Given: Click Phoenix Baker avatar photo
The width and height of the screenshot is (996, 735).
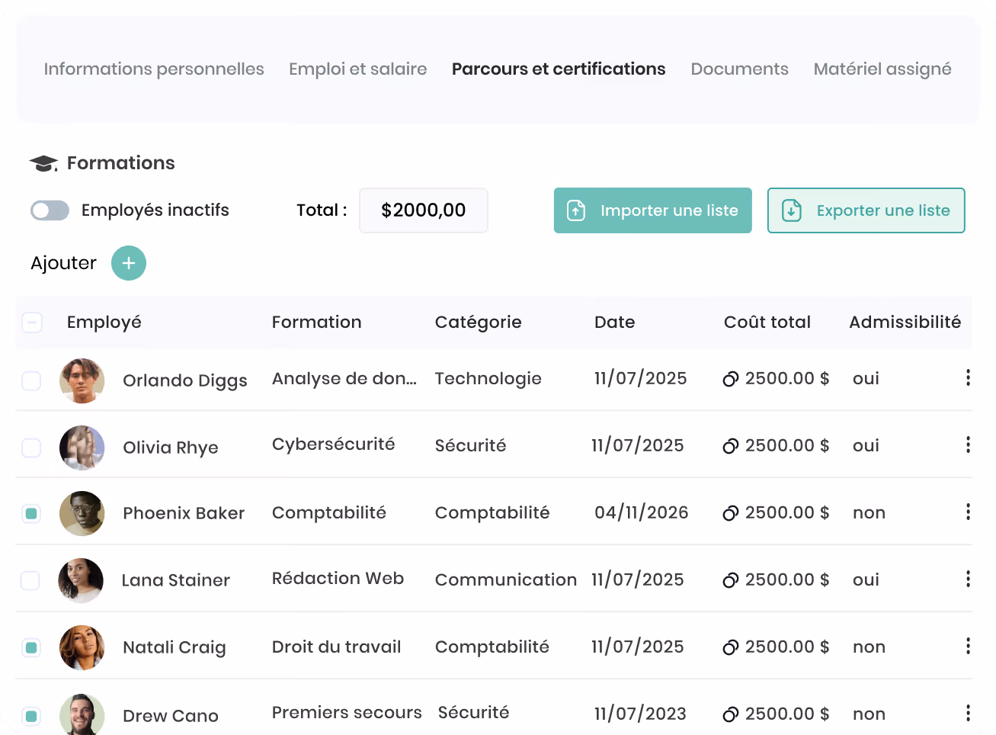Looking at the screenshot, I should coord(82,513).
